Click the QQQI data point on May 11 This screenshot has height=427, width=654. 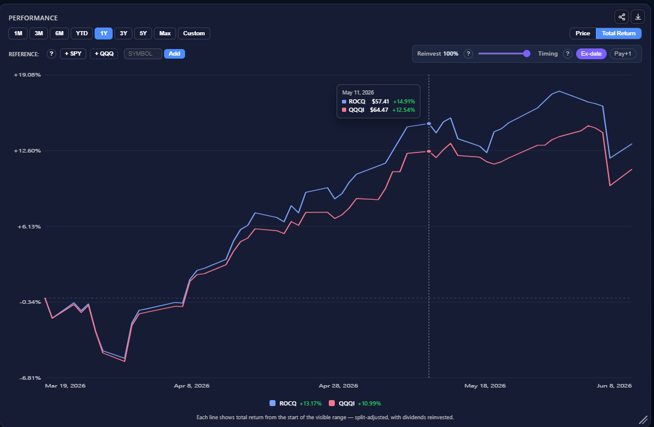click(x=429, y=151)
